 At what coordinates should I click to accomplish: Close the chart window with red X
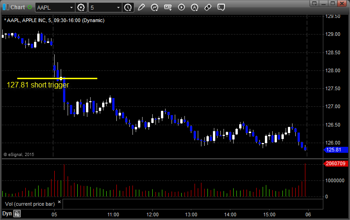point(342,3)
